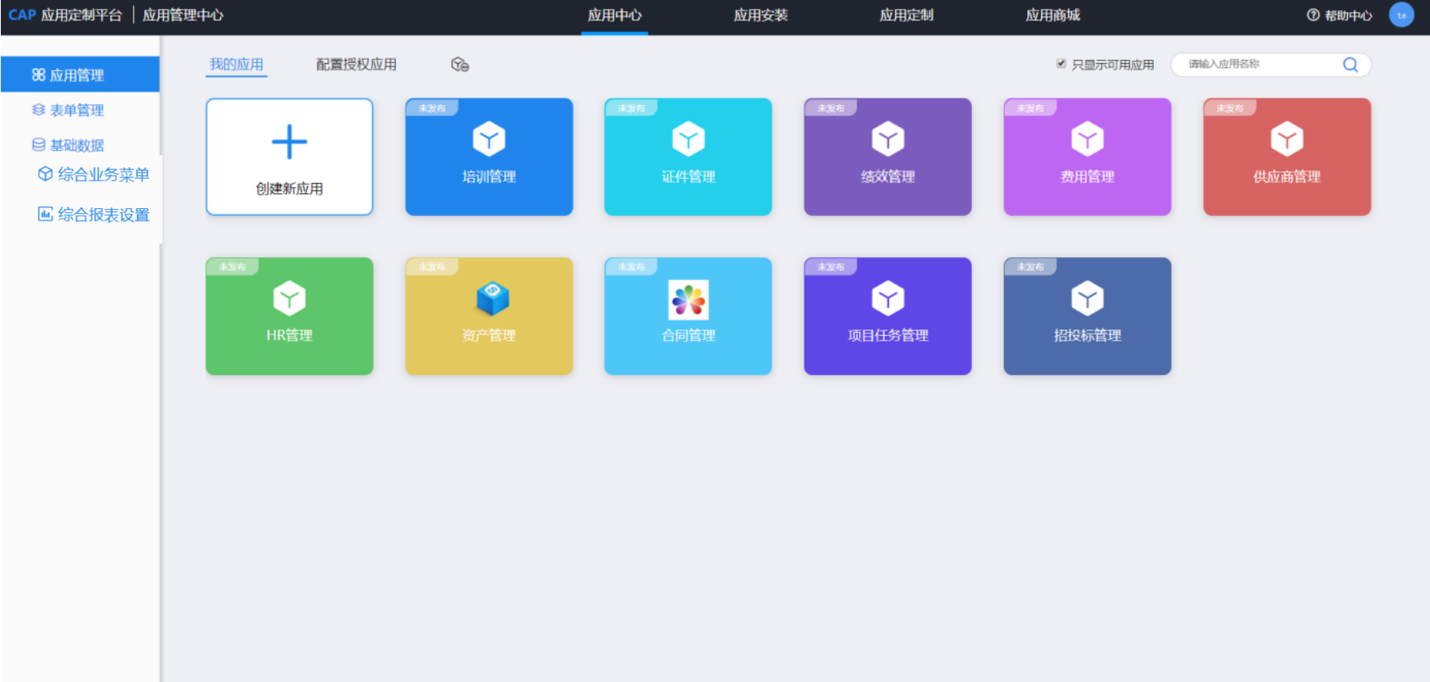The width and height of the screenshot is (1430, 682).
Task: Click the 创建新应用 label
Action: [289, 188]
